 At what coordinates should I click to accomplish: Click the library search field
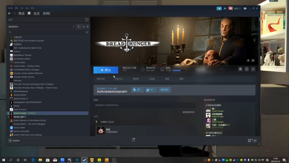point(47,32)
